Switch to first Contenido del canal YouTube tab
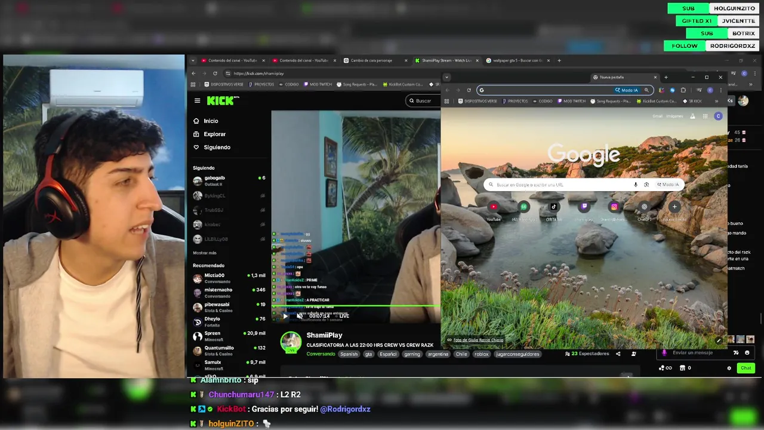The image size is (764, 430). pos(233,60)
